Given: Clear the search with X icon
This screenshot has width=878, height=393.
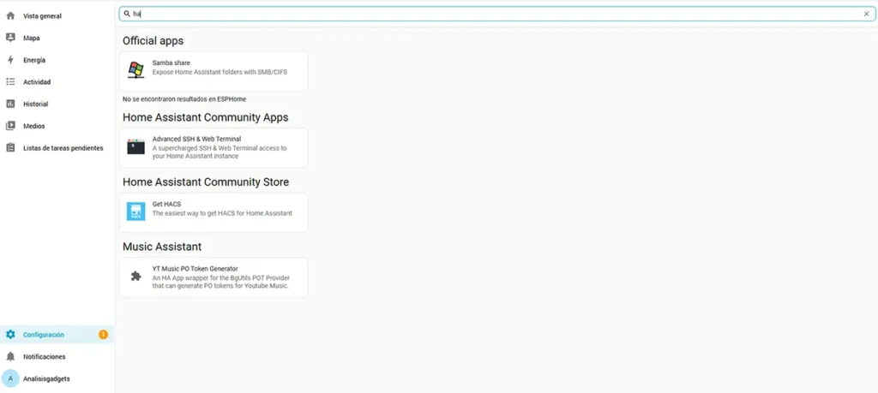Looking at the screenshot, I should 866,14.
